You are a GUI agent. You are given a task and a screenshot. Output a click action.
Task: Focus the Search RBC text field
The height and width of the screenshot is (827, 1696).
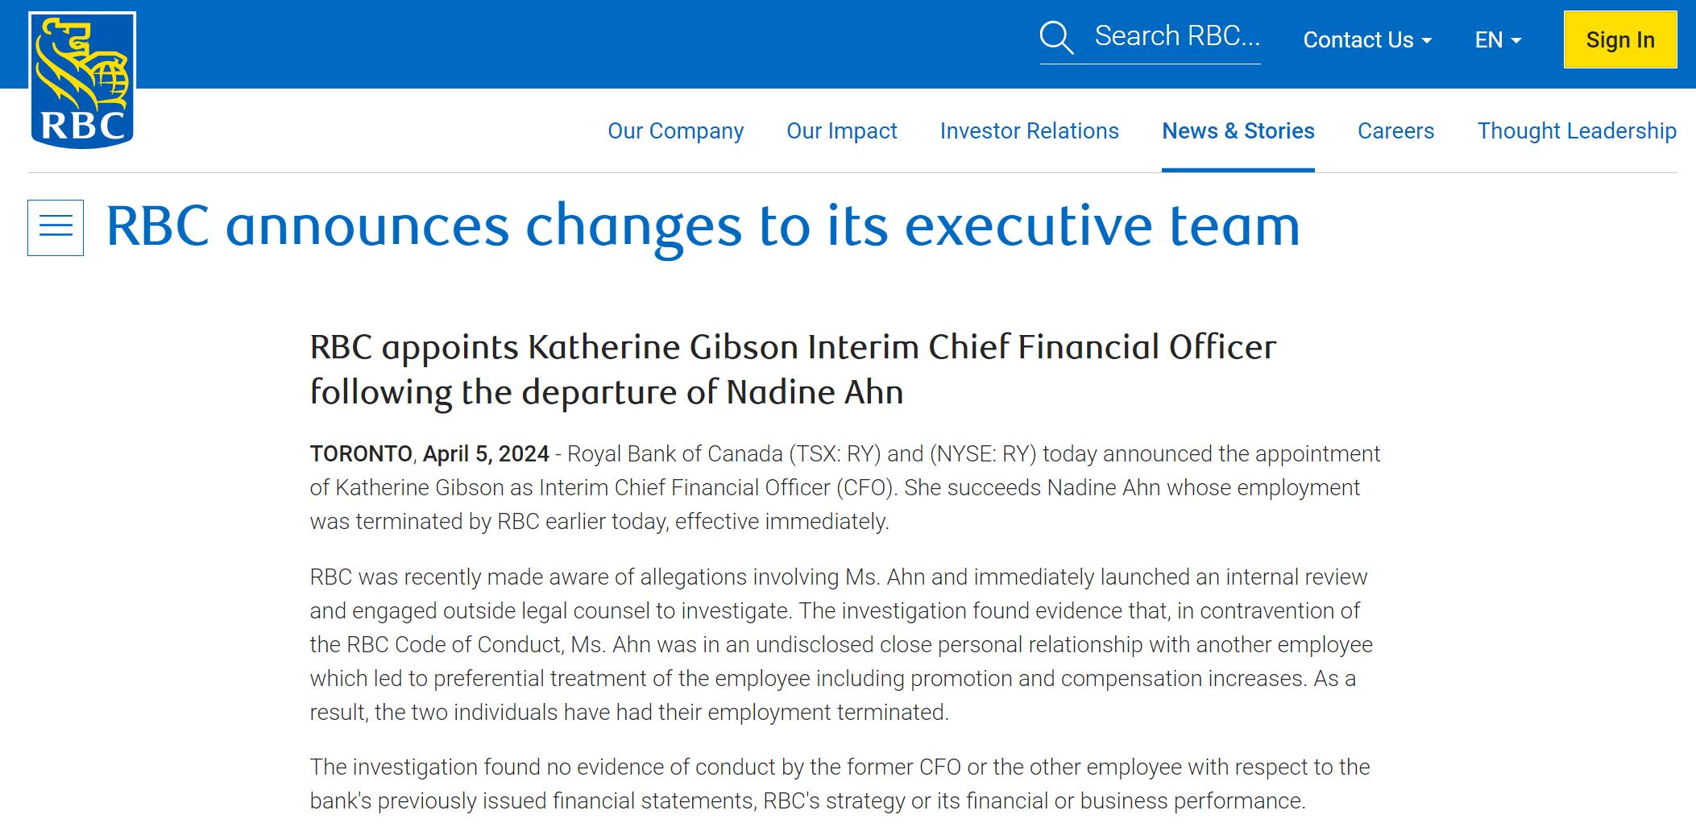tap(1176, 37)
